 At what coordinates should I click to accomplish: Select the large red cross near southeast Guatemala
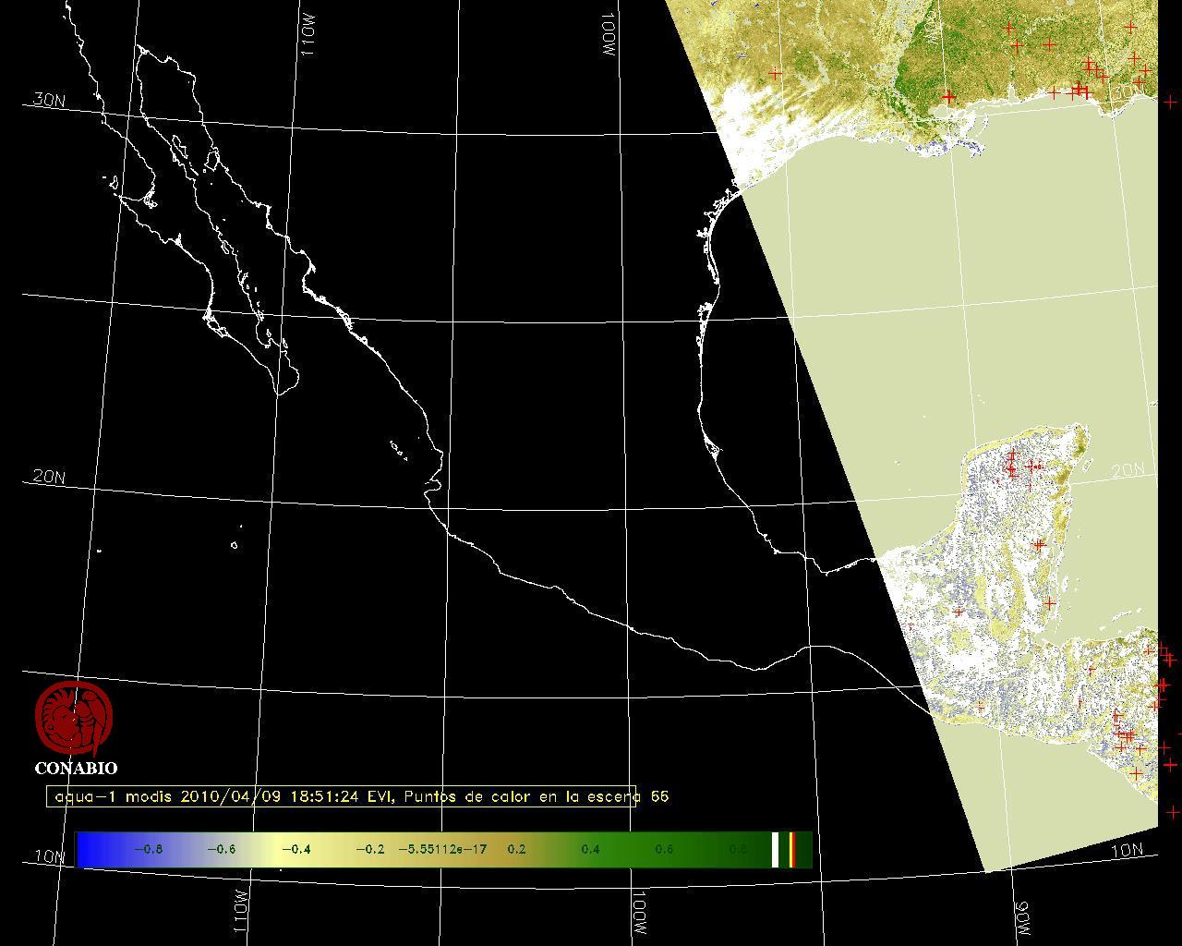click(1136, 772)
